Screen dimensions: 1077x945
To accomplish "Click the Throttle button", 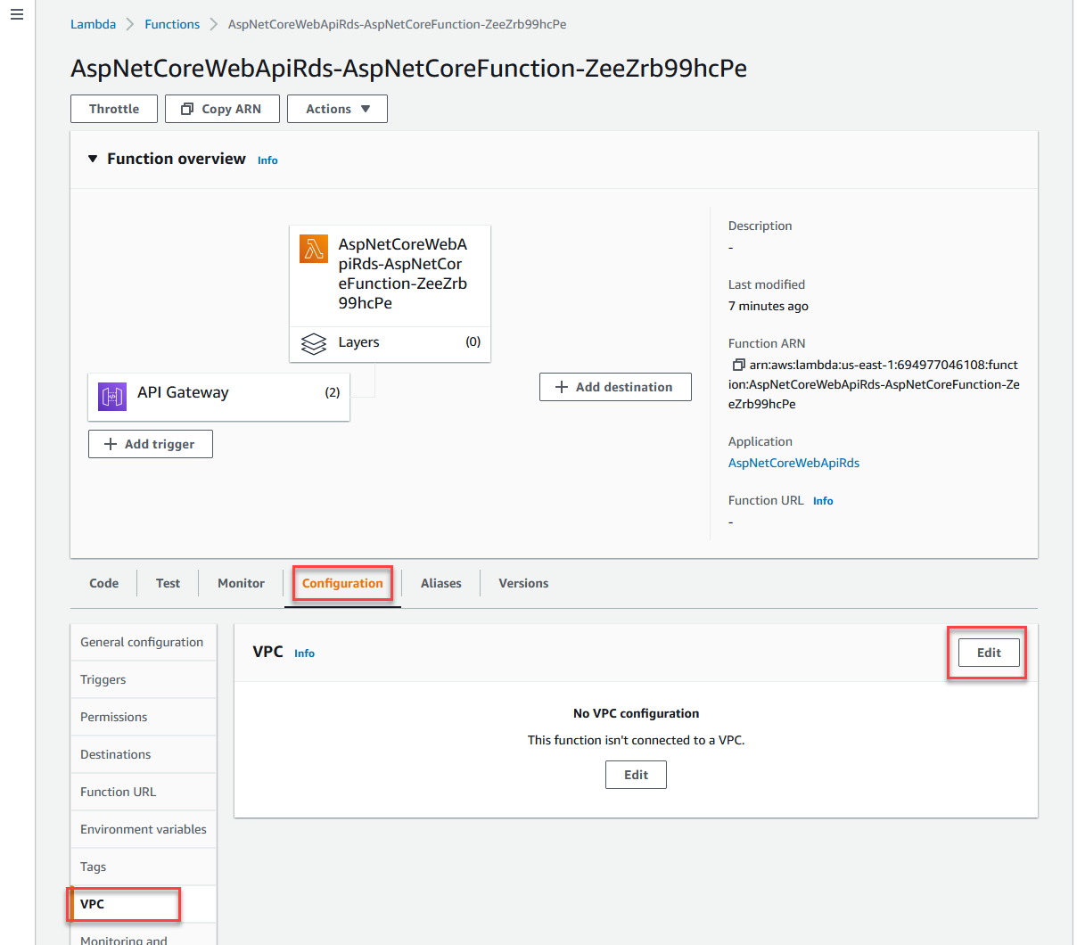I will pyautogui.click(x=114, y=109).
